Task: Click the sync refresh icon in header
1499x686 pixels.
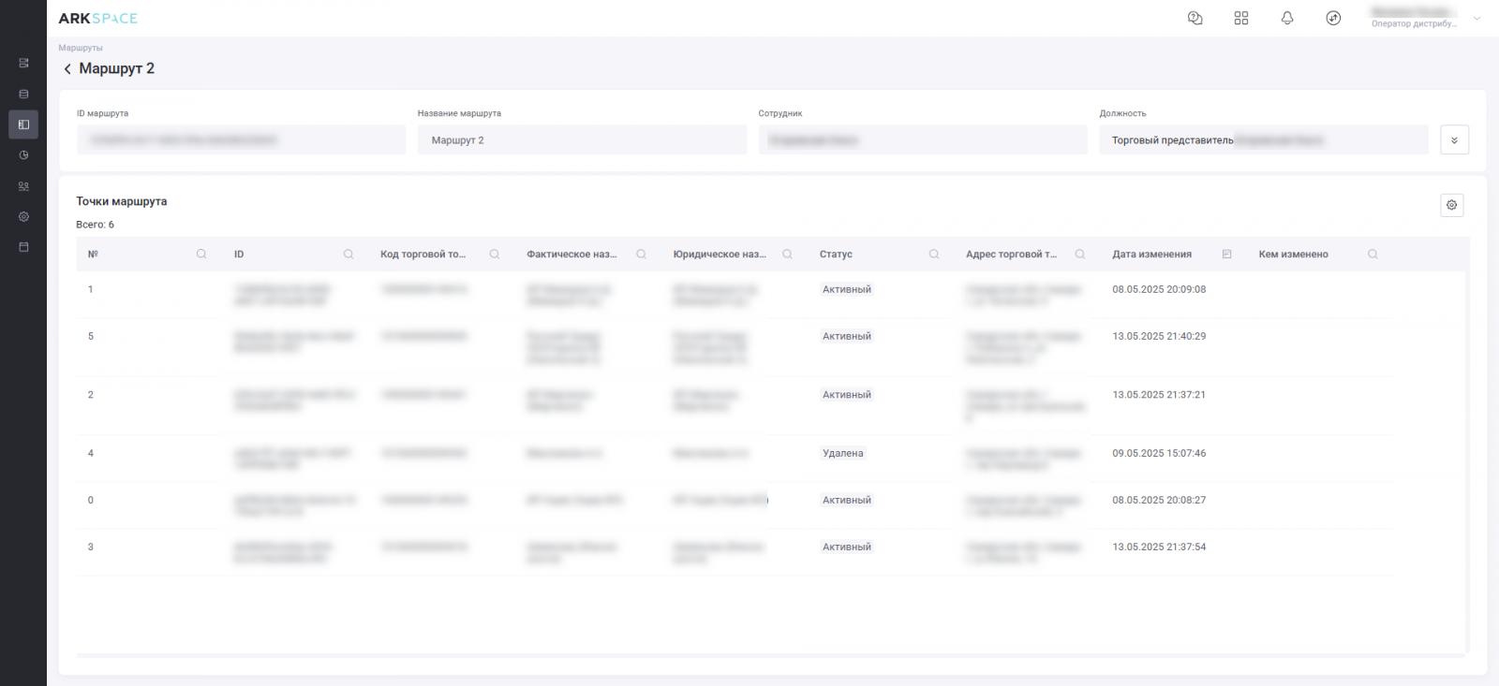Action: pos(1333,18)
